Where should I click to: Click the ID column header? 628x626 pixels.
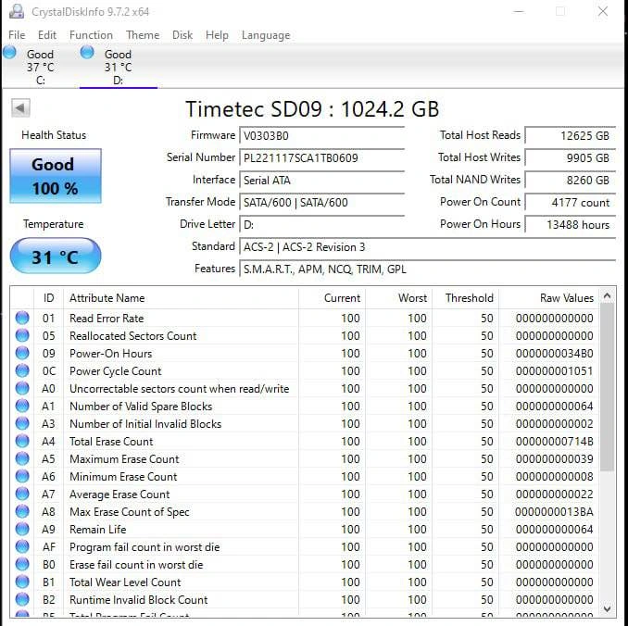click(x=49, y=298)
